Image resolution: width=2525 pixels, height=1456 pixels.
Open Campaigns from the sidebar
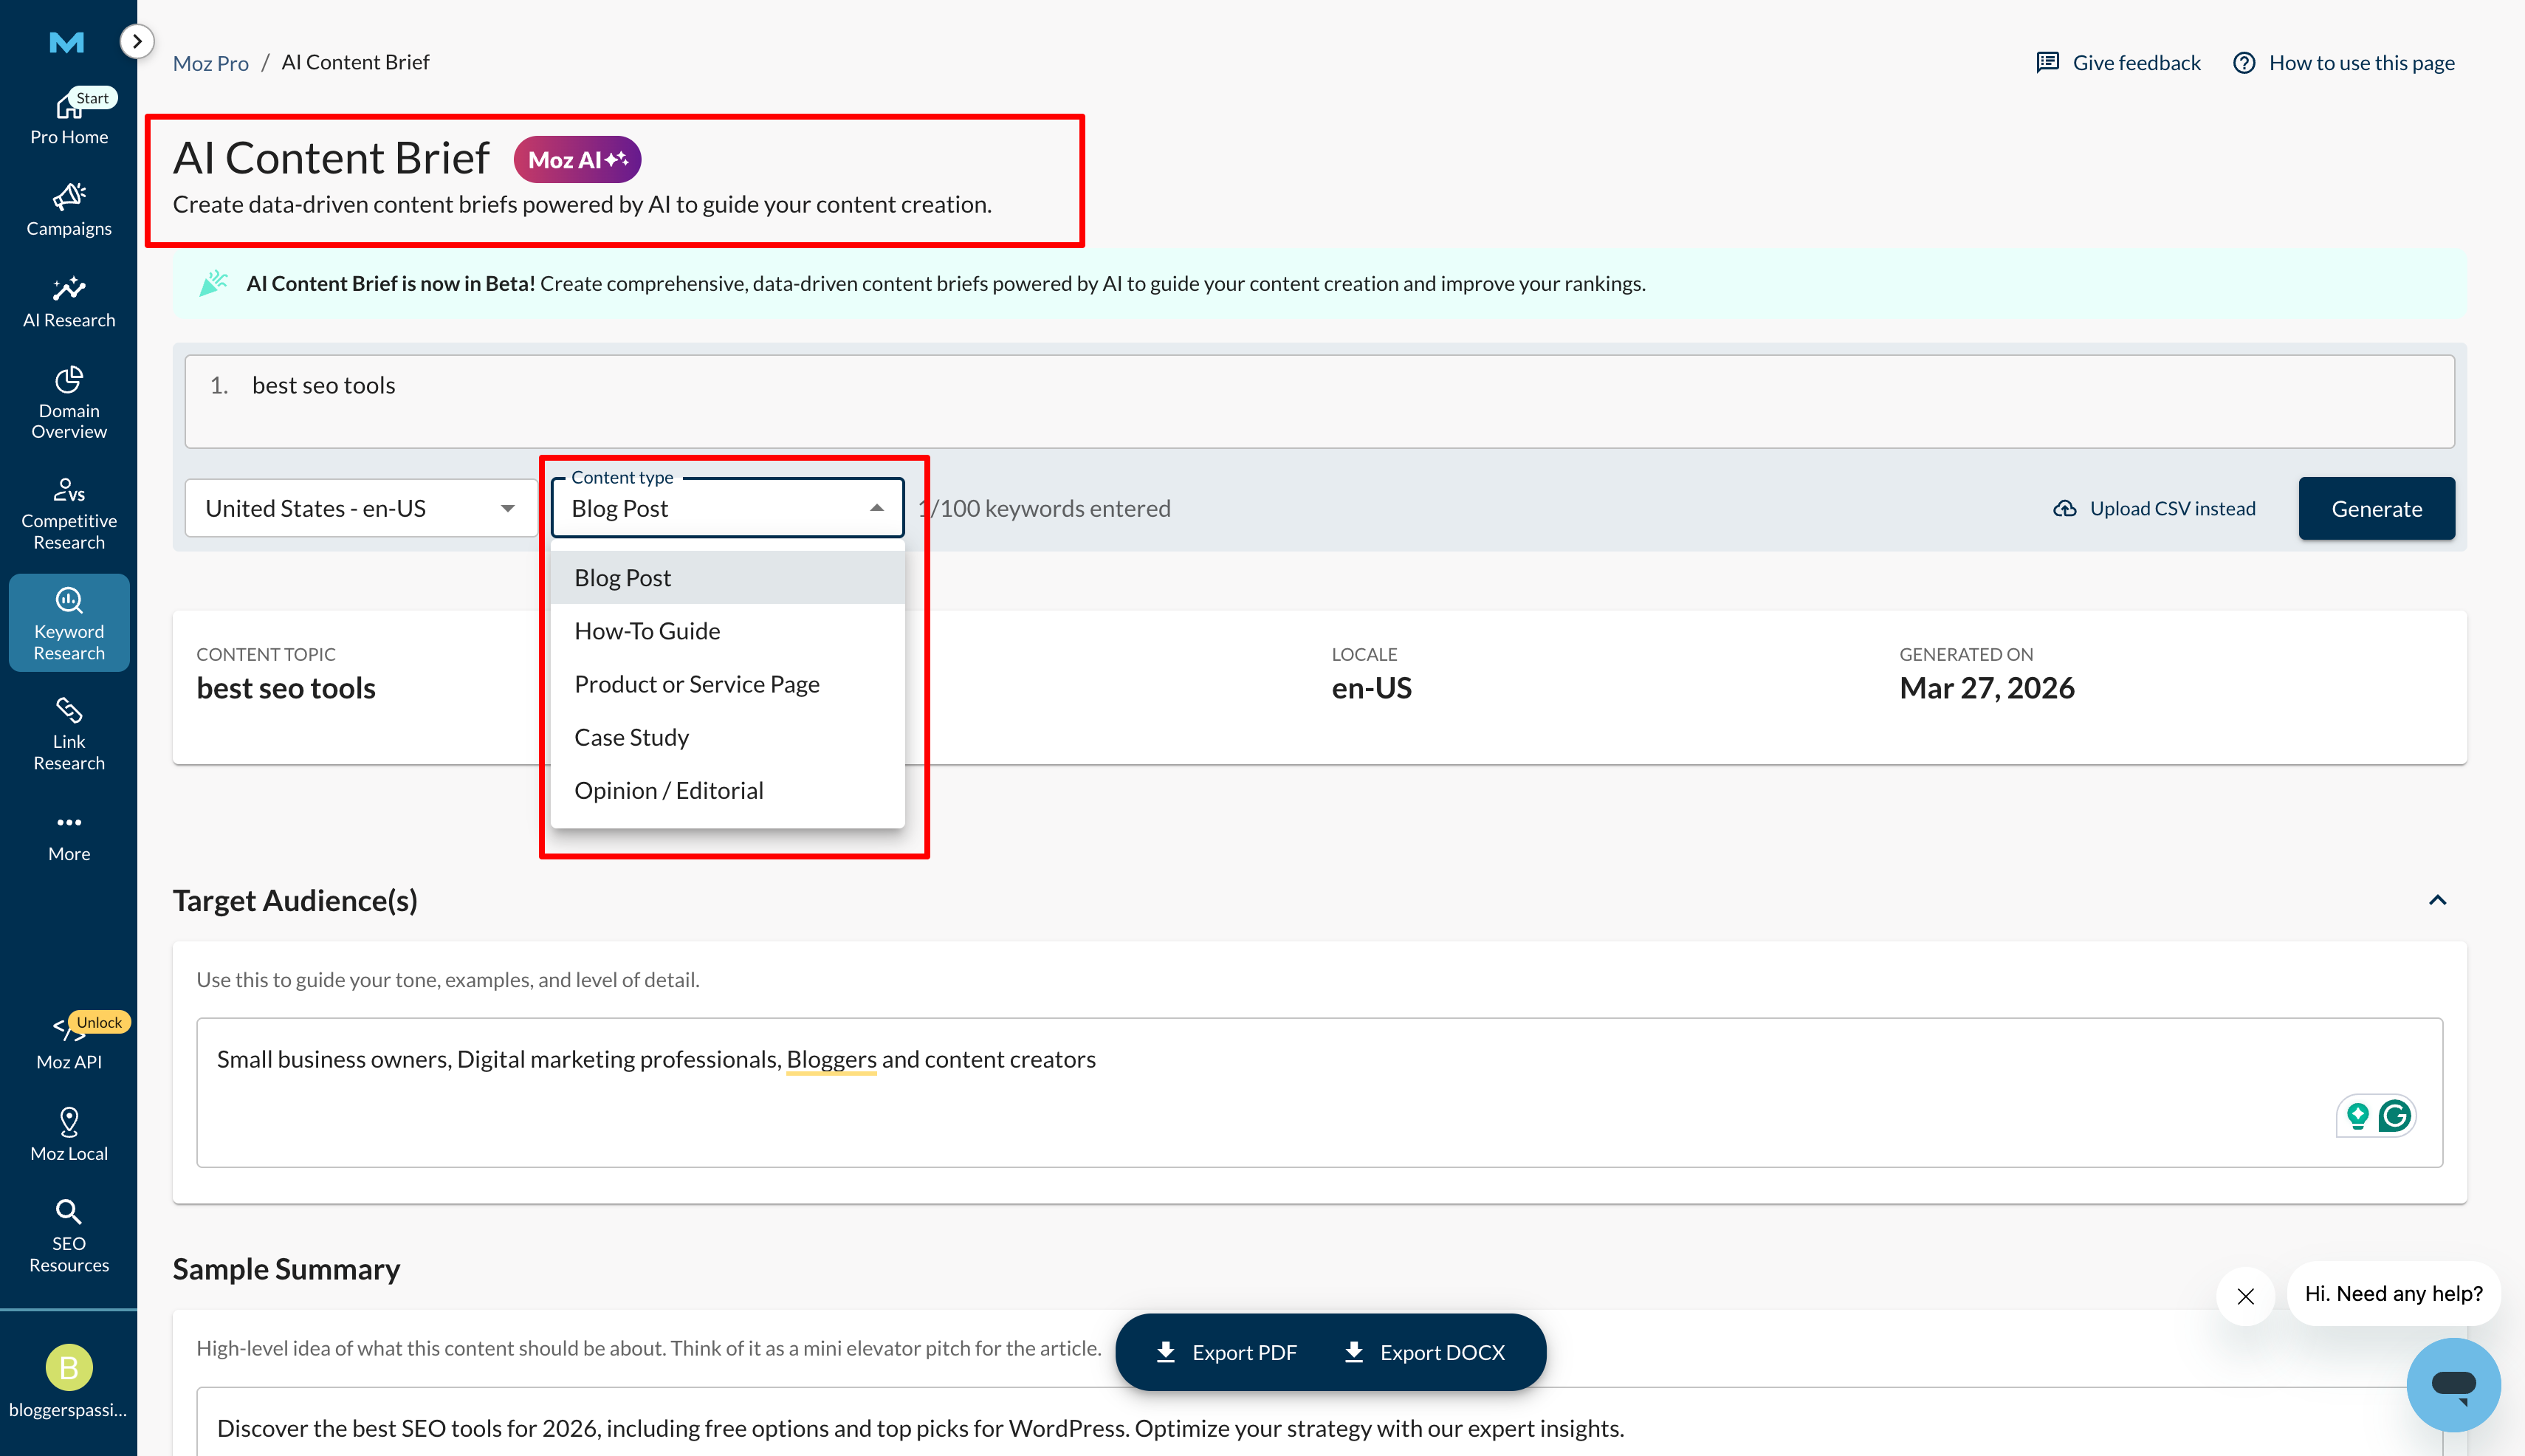(x=68, y=210)
